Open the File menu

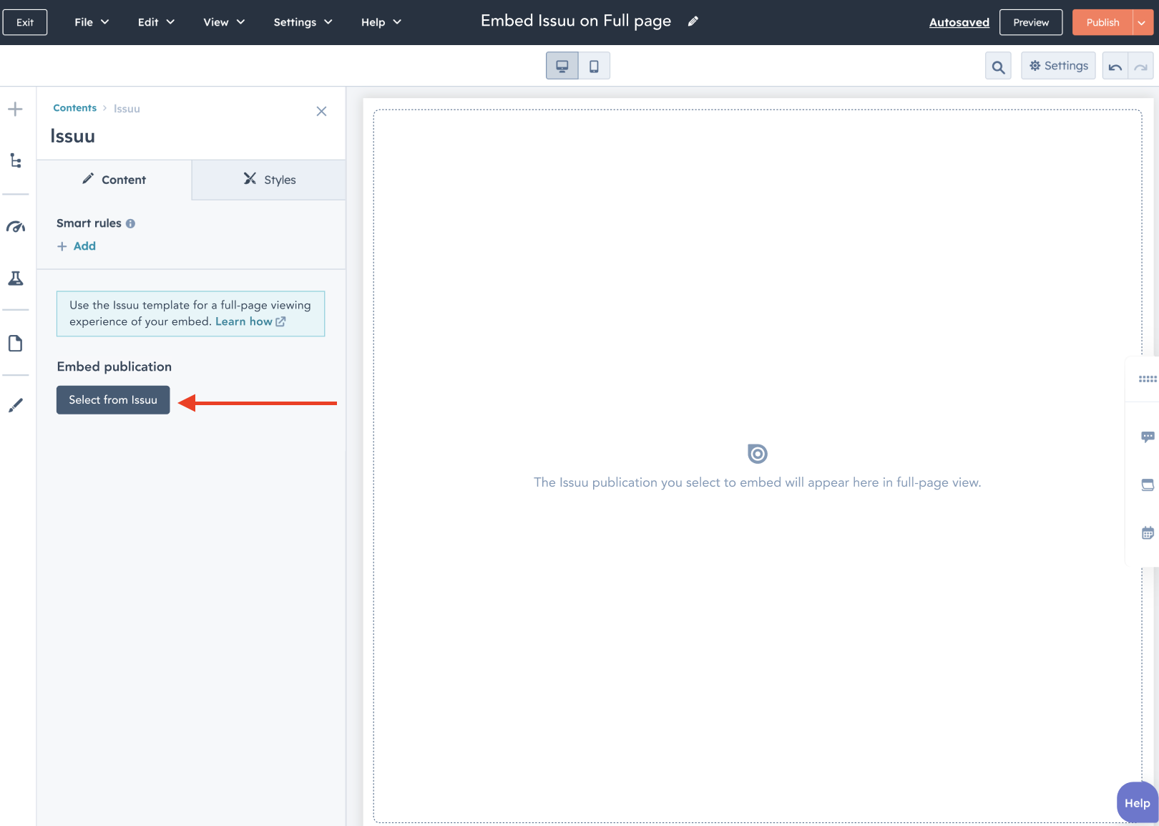[x=92, y=22]
